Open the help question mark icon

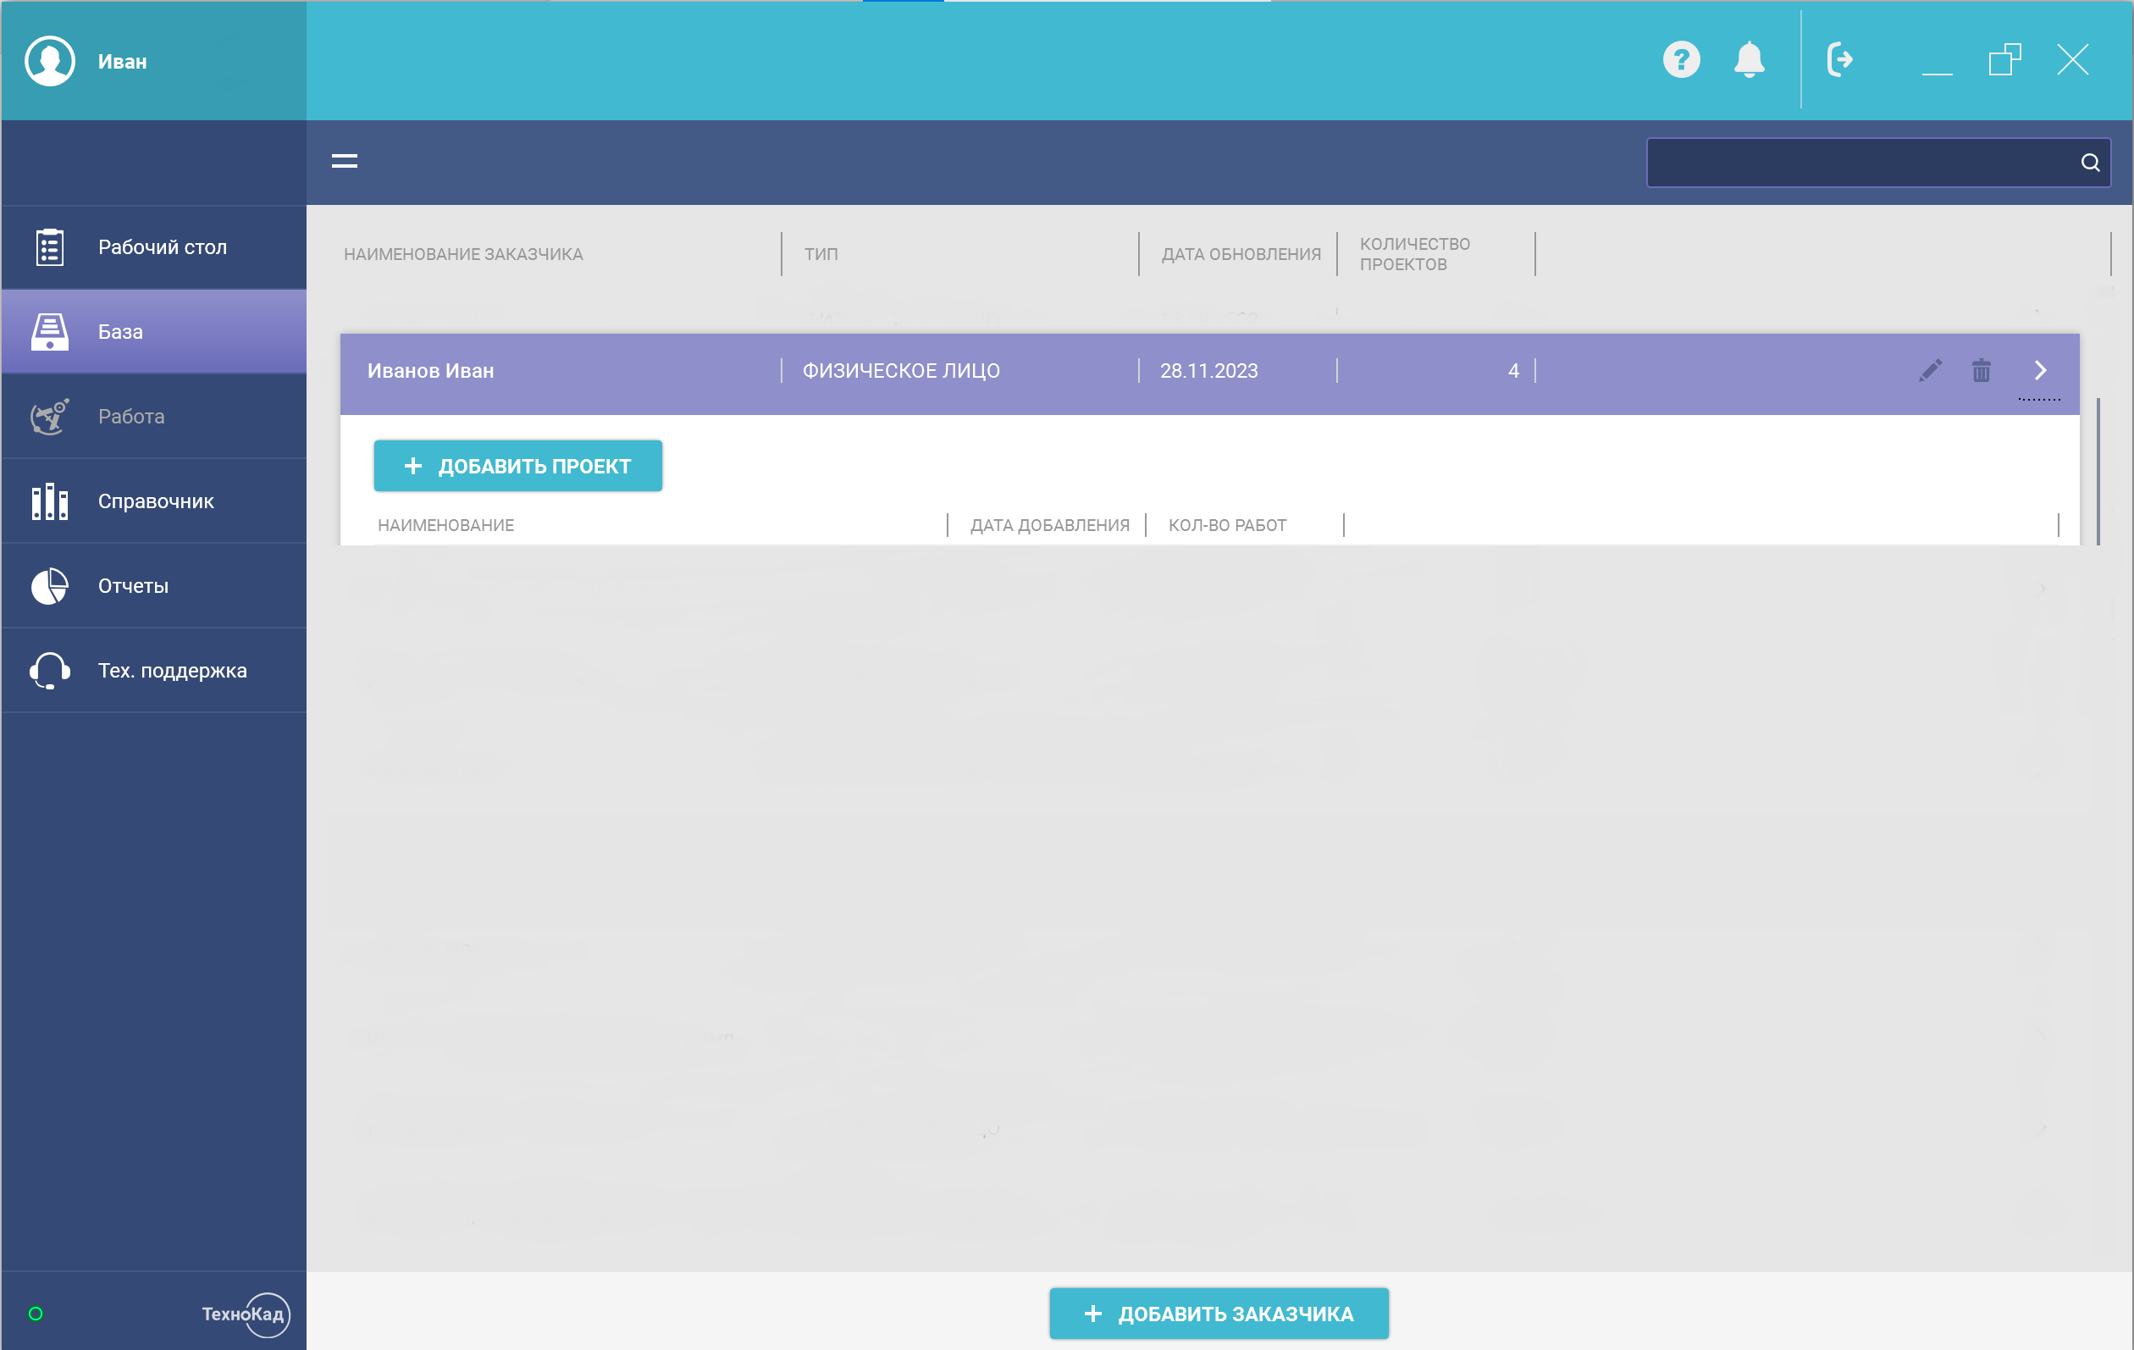(x=1681, y=60)
